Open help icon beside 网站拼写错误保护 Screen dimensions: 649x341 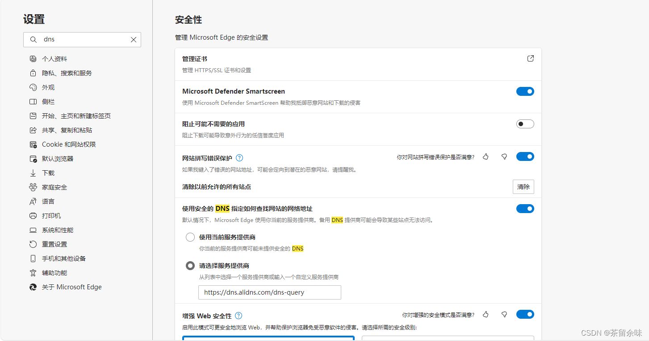239,158
